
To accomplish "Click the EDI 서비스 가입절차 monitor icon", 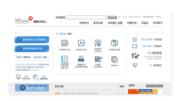I will (x=135, y=47).
